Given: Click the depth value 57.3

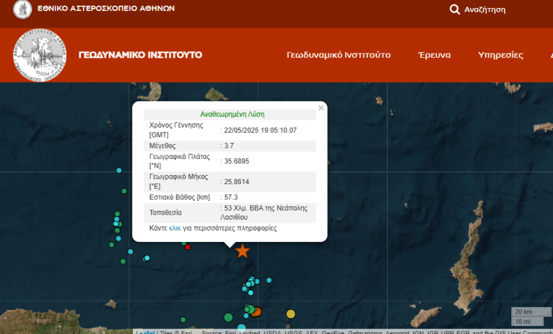Looking at the screenshot, I should (x=231, y=197).
